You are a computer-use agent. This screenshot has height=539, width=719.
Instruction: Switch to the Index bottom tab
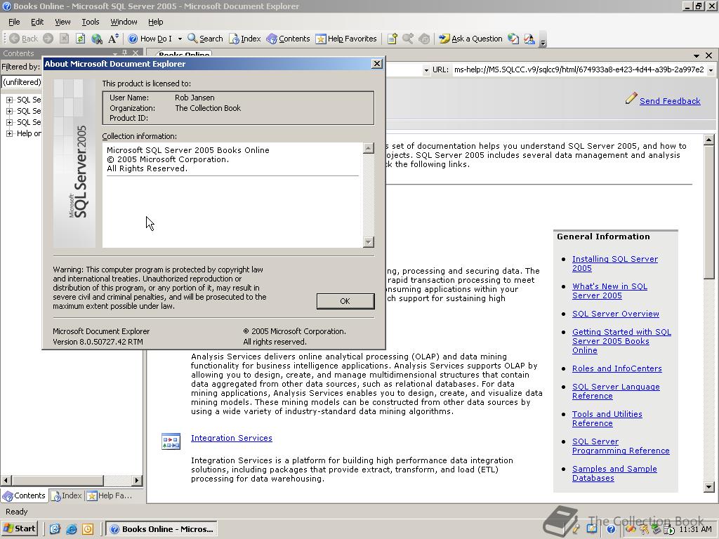point(67,495)
